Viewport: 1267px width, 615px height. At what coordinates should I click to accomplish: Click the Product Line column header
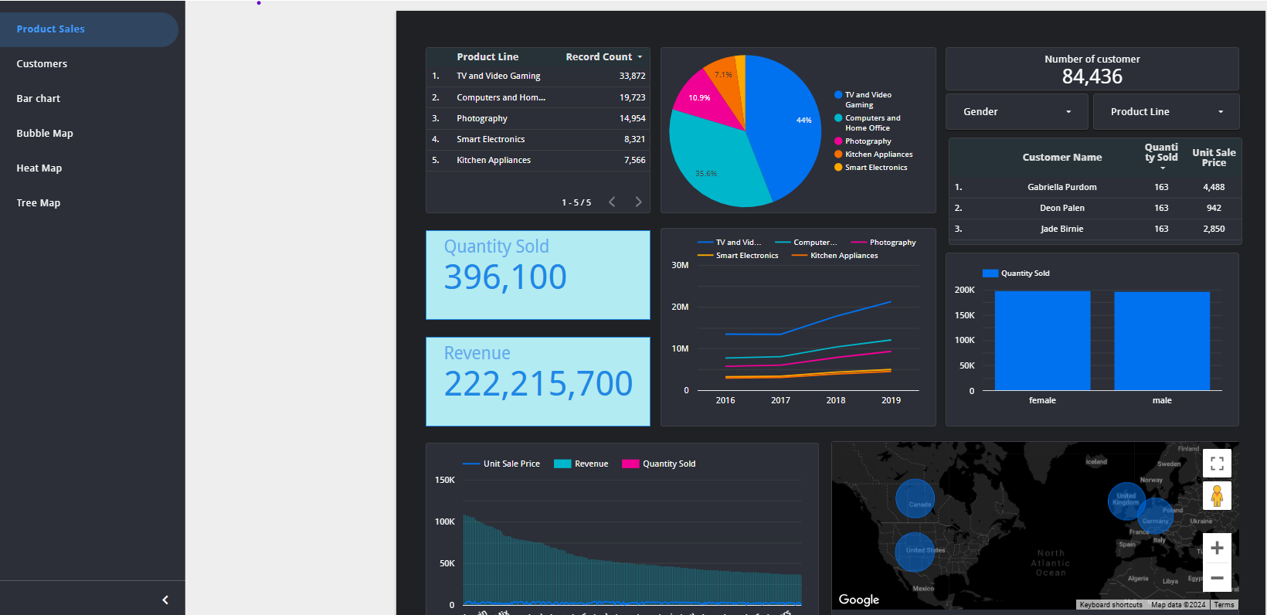pos(487,57)
